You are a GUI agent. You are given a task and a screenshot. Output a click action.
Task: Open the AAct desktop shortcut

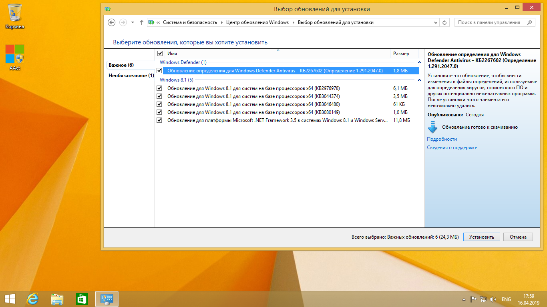tap(15, 57)
